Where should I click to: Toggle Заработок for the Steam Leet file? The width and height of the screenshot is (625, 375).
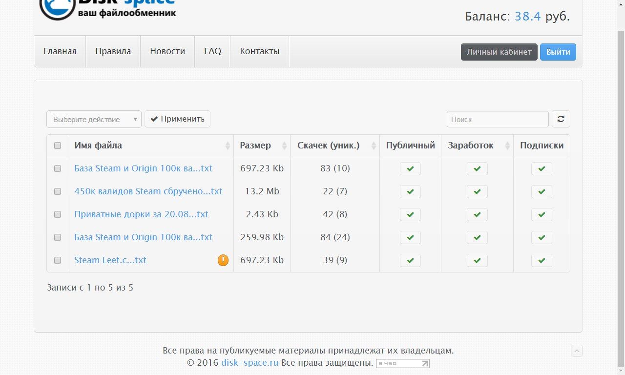coord(477,260)
